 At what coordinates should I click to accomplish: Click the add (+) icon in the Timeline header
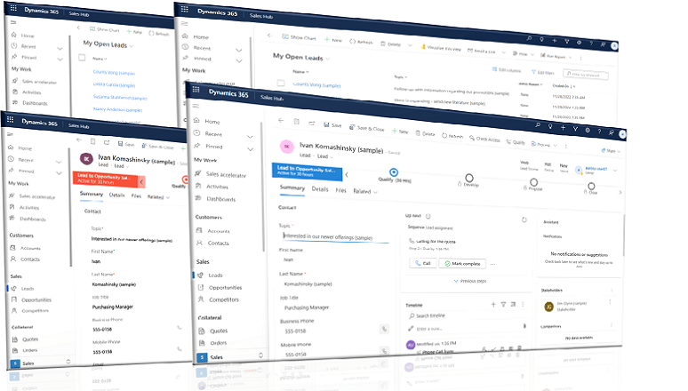[493, 304]
